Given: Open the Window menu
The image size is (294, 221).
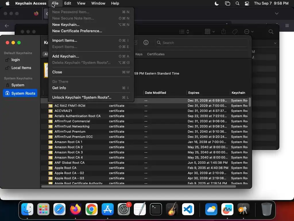Looking at the screenshot, I should (98, 3).
